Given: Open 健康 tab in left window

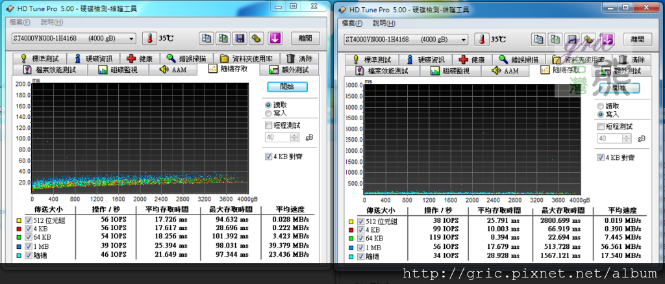Looking at the screenshot, I should [x=140, y=58].
